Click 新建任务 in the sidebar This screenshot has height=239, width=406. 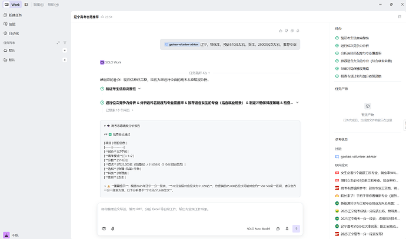(x=13, y=15)
